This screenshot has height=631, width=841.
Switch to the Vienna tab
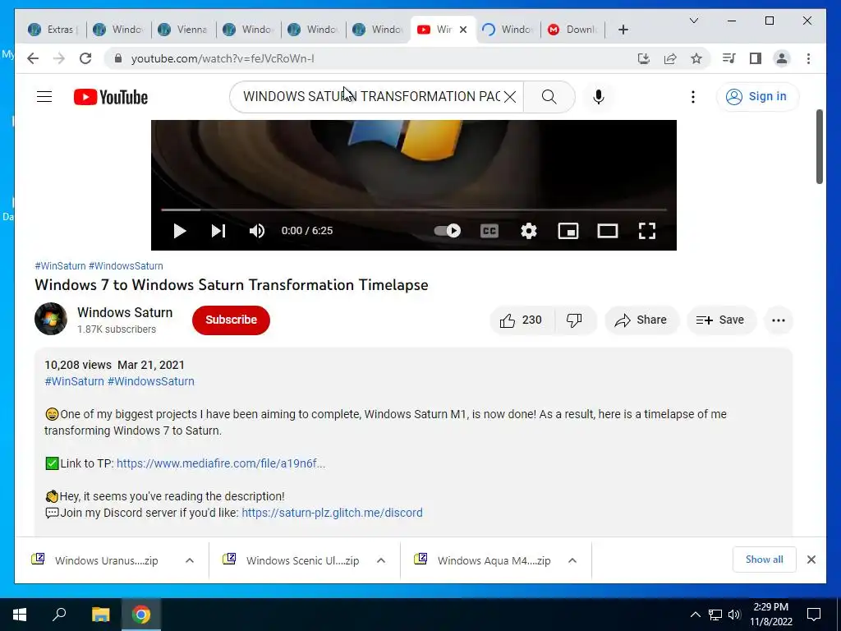click(x=184, y=30)
